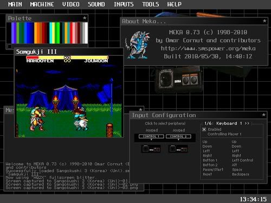Select the first joypad controller icon

[x=151, y=149]
